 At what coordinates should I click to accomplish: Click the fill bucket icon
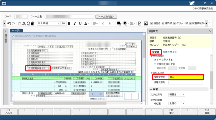click(110, 23)
